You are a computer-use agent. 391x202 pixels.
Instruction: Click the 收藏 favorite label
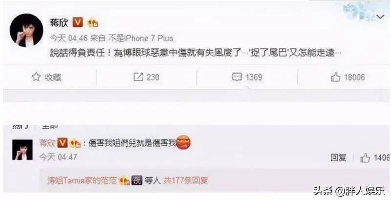(x=53, y=77)
